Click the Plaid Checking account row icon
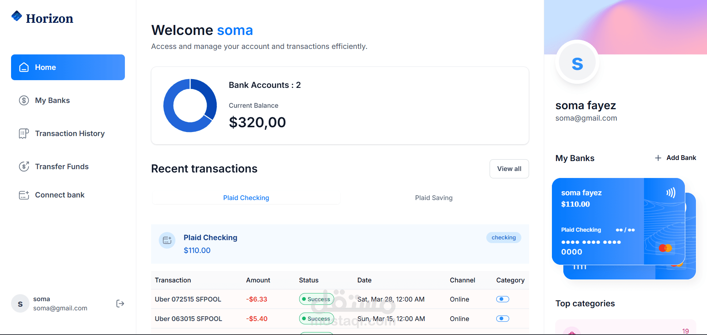 [x=167, y=240]
